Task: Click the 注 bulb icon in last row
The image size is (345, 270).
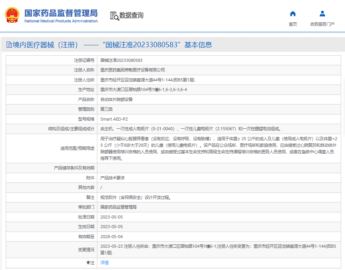Action: (x=88, y=263)
